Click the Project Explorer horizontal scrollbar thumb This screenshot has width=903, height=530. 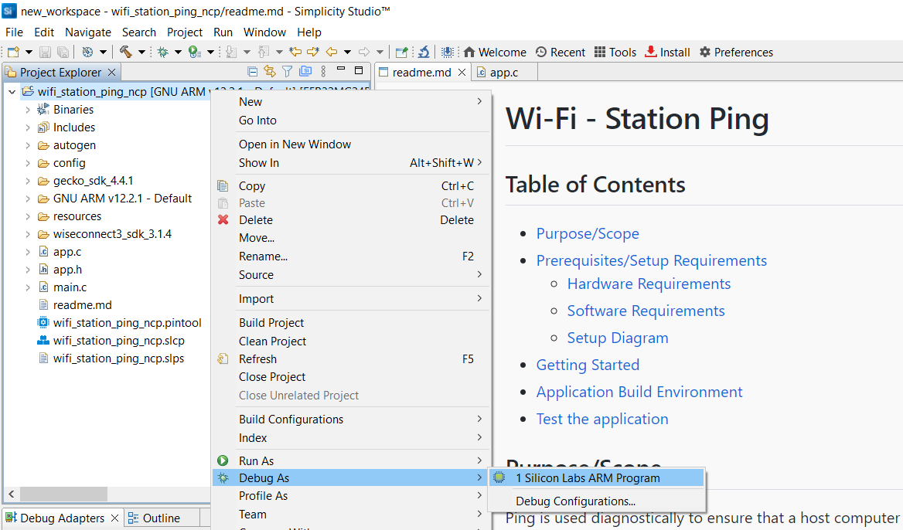(63, 494)
